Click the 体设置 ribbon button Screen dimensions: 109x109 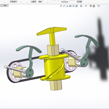pyautogui.click(x=79, y=2)
